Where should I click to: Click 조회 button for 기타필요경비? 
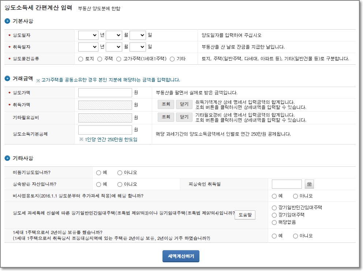point(166,117)
